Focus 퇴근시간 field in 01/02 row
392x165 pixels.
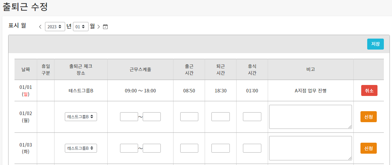221,117
